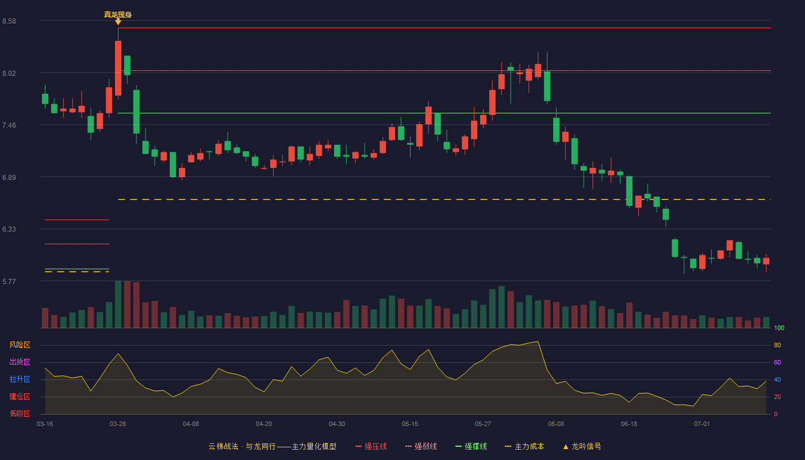Image resolution: width=805 pixels, height=460 pixels.
Task: Click the 真龙现身 arrow signal marker
Action: 118,21
